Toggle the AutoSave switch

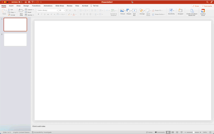coord(20,2)
